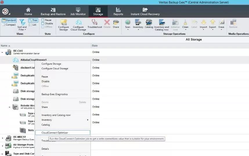The height and width of the screenshot is (156, 249).
Task: Switch to the Job Monitor tab
Action: (x=78, y=12)
